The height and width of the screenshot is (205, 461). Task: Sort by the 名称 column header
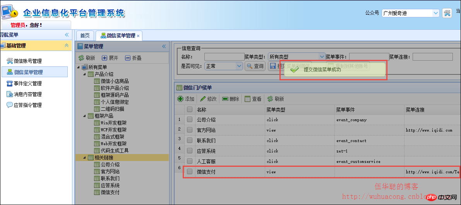(230, 110)
